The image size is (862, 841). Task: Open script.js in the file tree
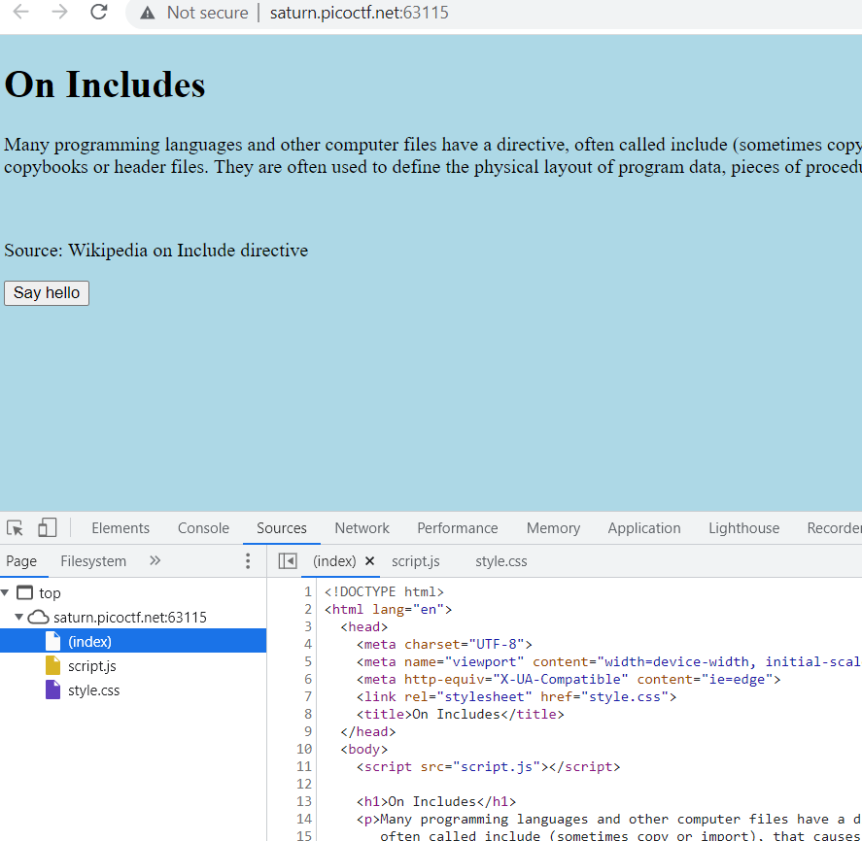point(91,666)
